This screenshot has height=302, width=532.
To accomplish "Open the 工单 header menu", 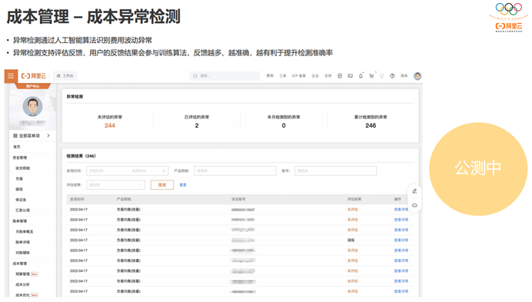I will pos(283,76).
